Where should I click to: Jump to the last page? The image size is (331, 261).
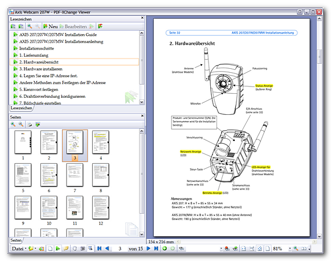click(x=156, y=248)
